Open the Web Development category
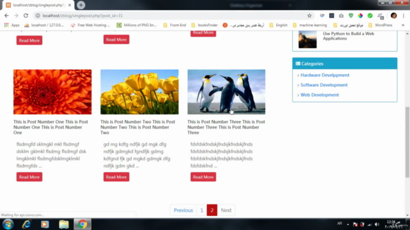The width and height of the screenshot is (410, 230). pos(320,95)
